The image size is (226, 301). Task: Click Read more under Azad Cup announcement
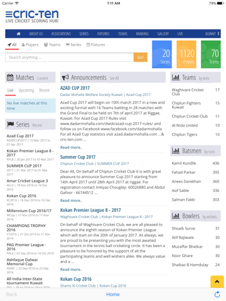pyautogui.click(x=71, y=147)
